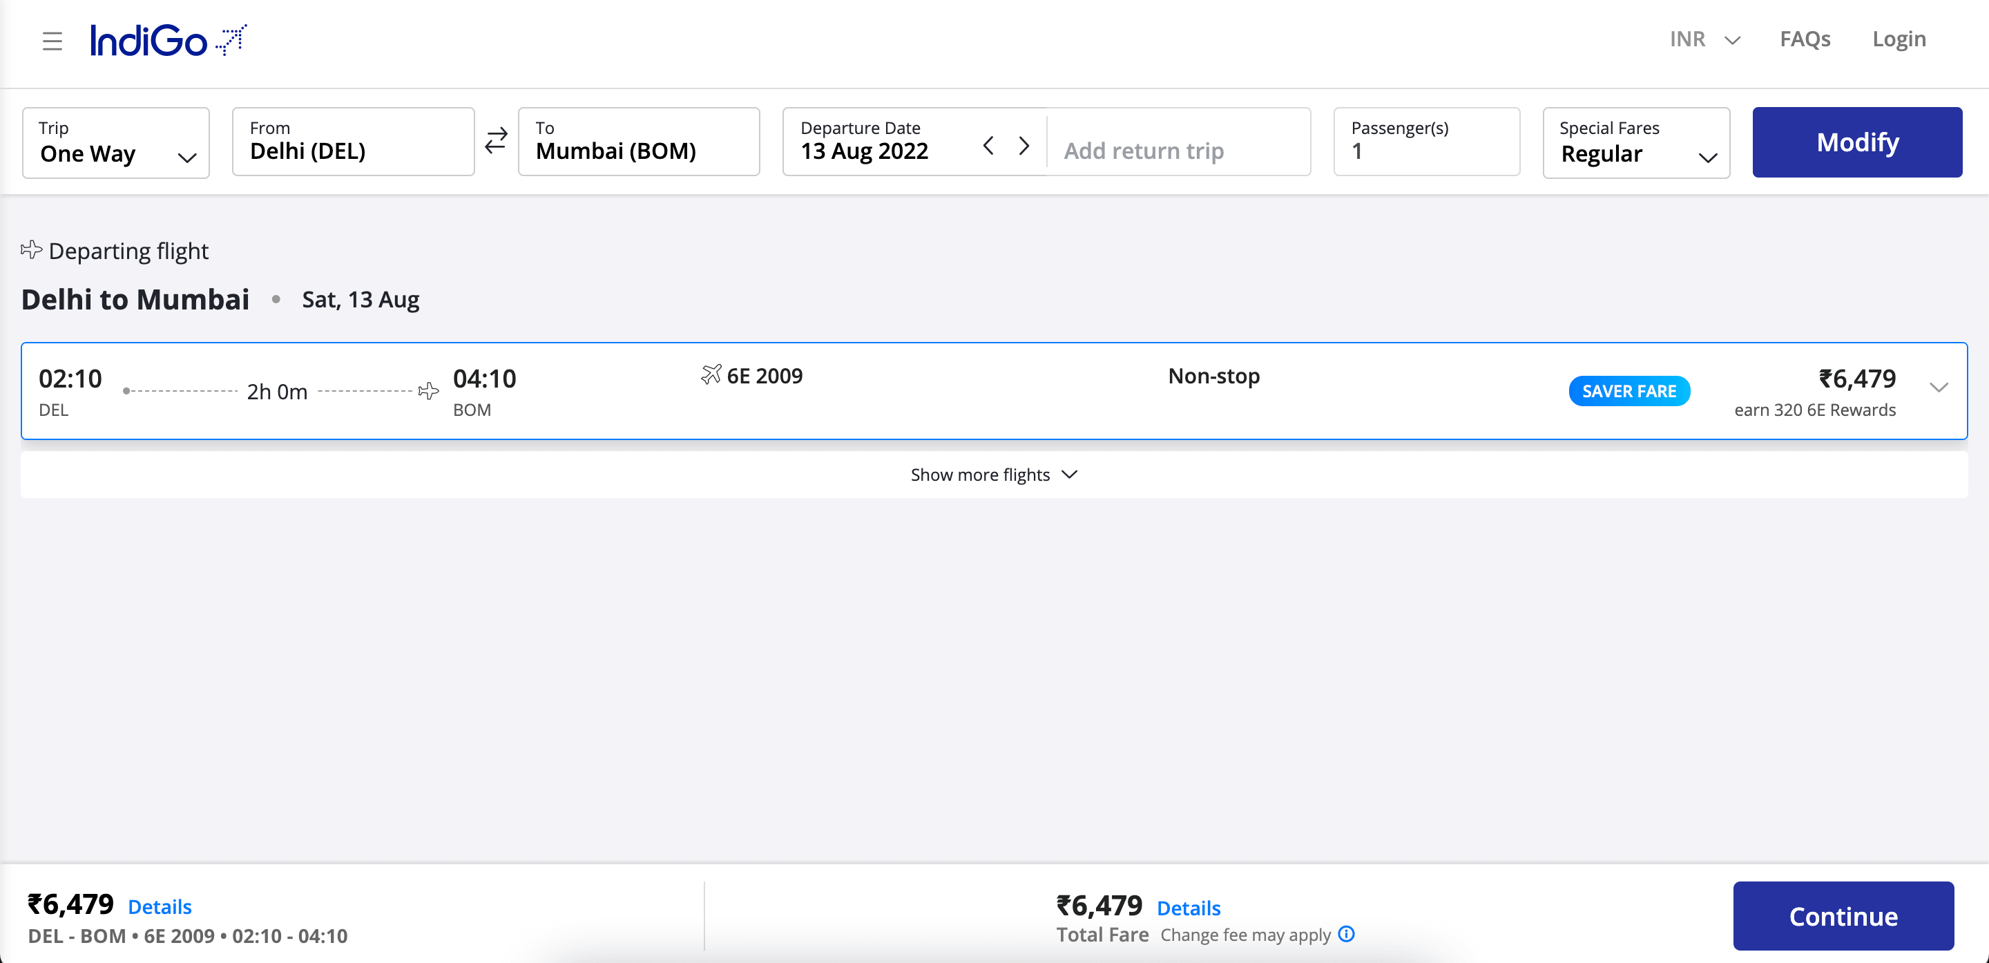Click the Departing flight airplane icon
This screenshot has width=1989, height=963.
point(31,249)
